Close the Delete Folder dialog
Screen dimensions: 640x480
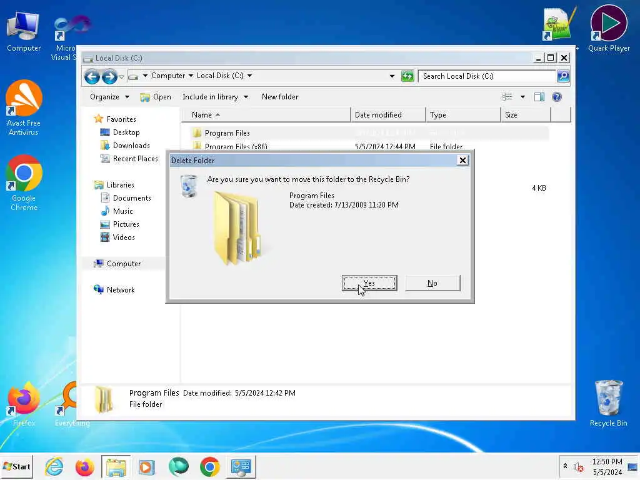[x=462, y=161]
